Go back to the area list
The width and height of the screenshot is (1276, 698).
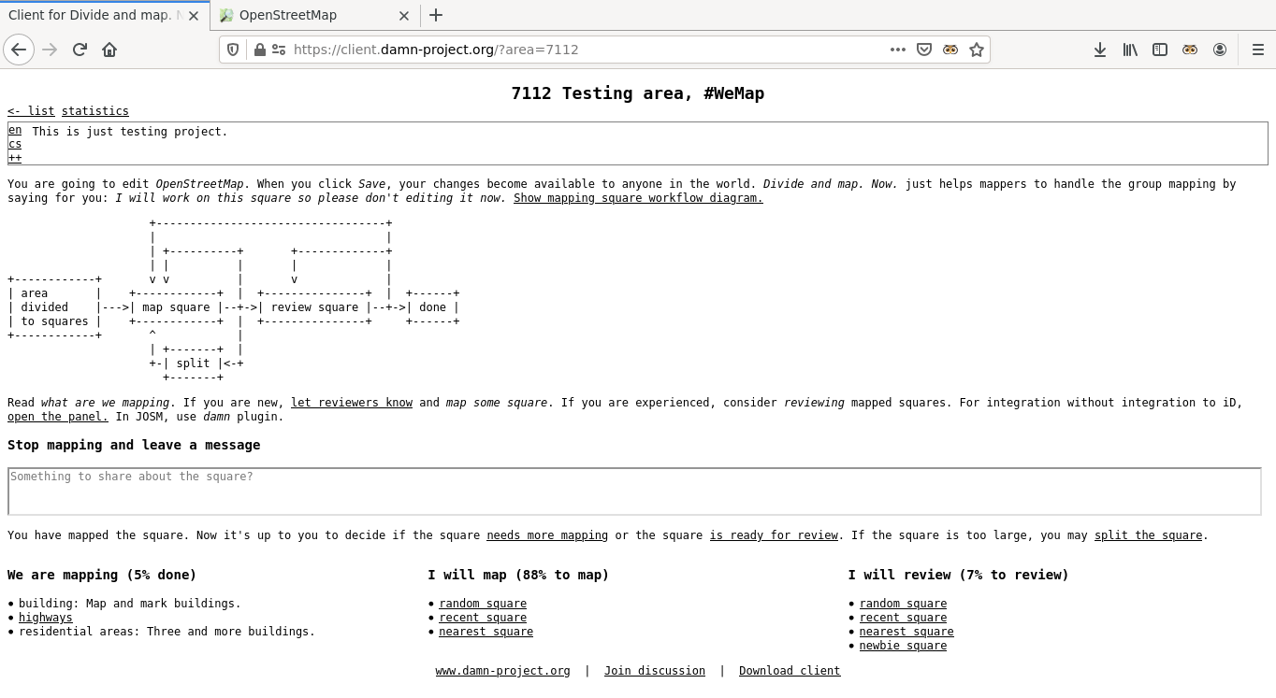pyautogui.click(x=31, y=111)
